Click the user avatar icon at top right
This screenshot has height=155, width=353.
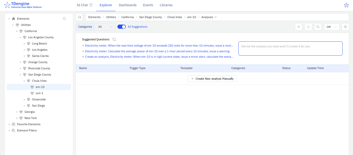[x=346, y=5]
